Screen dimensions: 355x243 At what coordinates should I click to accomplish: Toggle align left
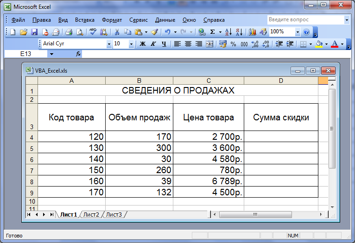coord(177,44)
